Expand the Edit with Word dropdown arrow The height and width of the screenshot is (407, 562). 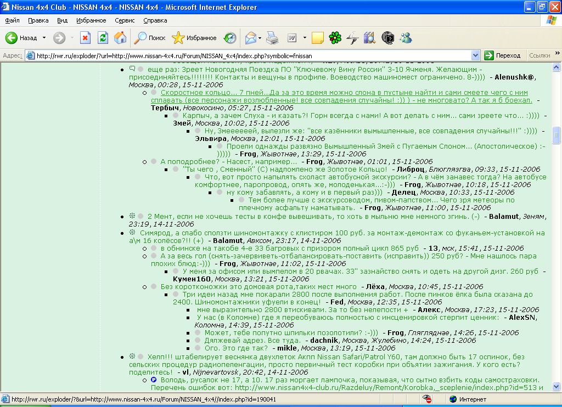point(305,38)
